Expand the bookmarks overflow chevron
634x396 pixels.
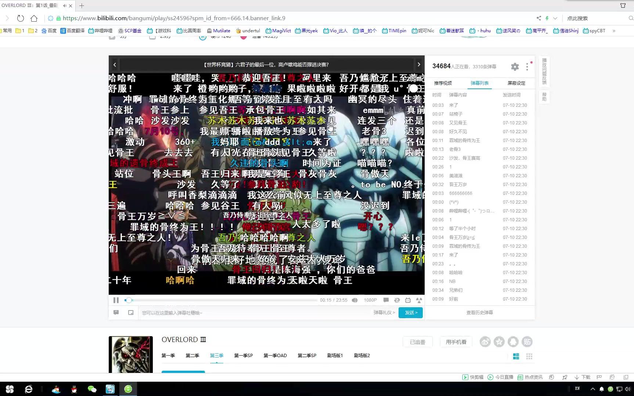point(614,31)
